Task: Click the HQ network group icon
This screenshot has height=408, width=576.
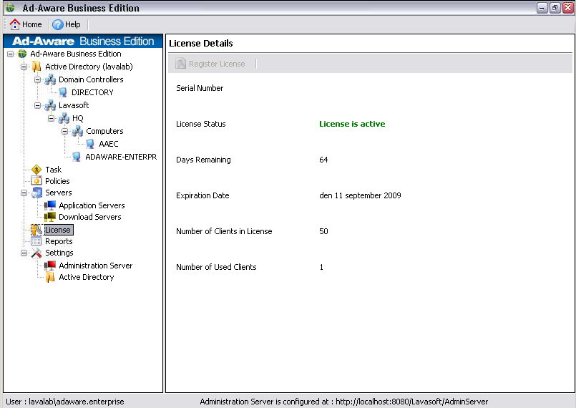Action: click(64, 118)
